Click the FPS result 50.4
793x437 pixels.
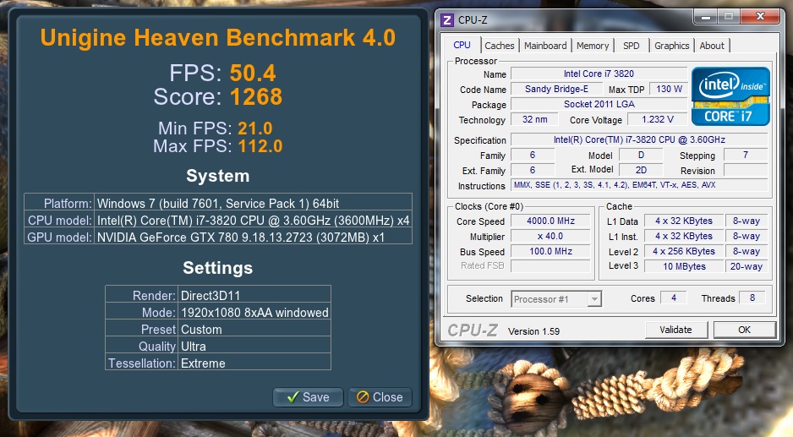(x=253, y=74)
